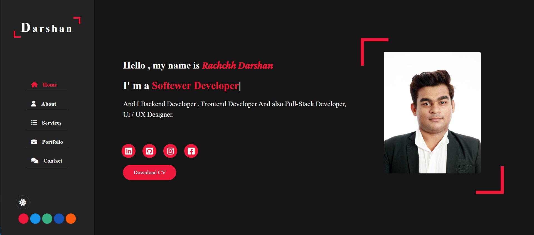The height and width of the screenshot is (235, 534).
Task: Click the Services list icon
Action: [34, 123]
